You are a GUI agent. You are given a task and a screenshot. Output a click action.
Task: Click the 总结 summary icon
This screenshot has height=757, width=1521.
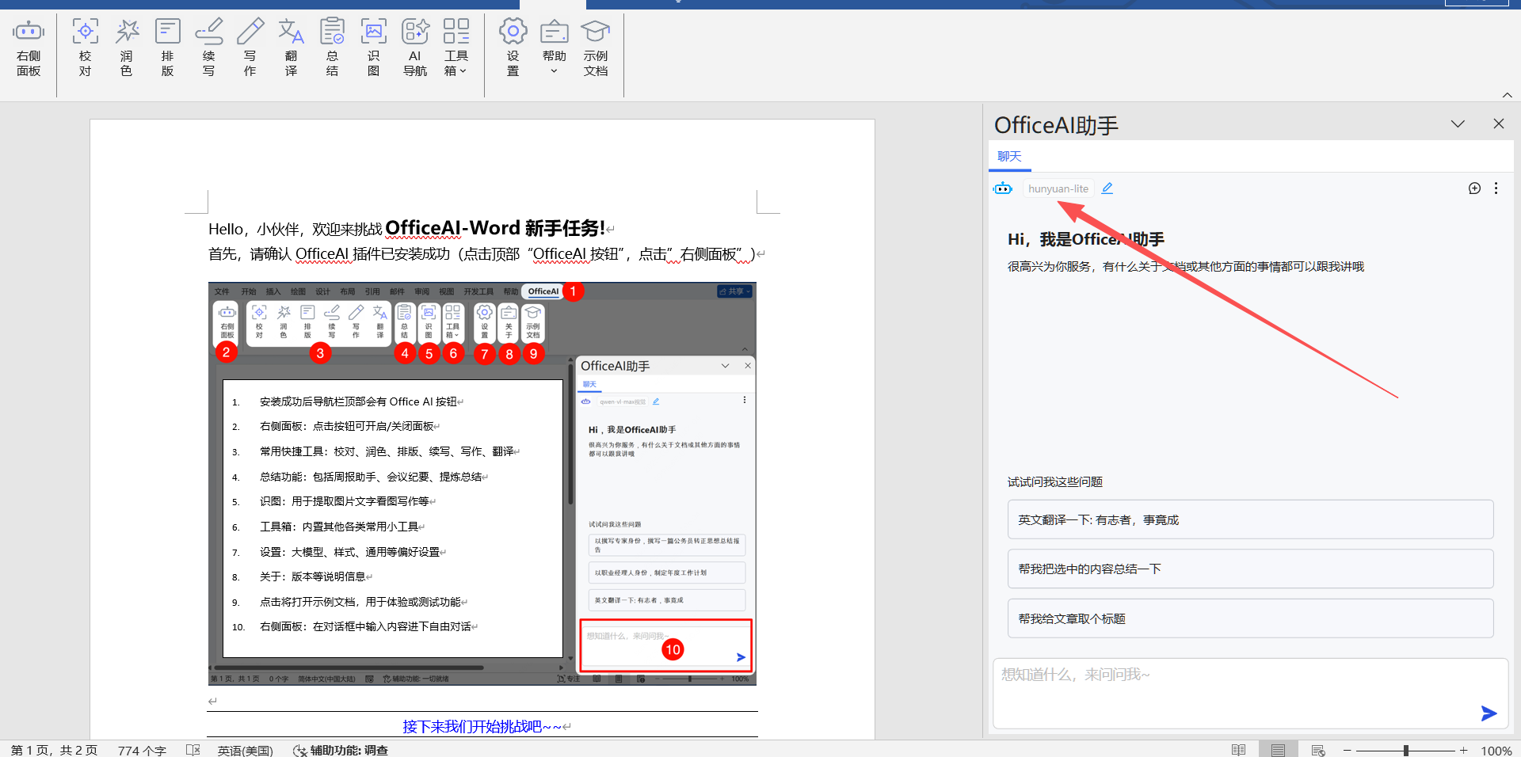(333, 48)
